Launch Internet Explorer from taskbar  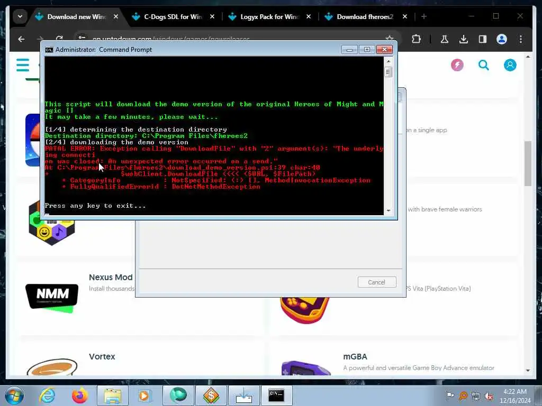coord(47,395)
